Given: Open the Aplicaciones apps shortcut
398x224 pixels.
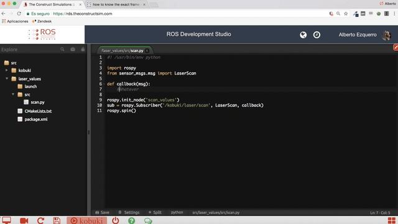Looking at the screenshot, I should (x=15, y=21).
